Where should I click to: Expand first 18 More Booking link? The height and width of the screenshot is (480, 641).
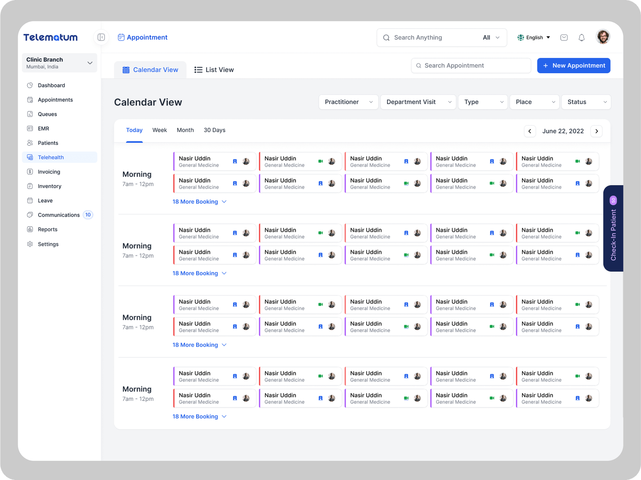pyautogui.click(x=199, y=202)
